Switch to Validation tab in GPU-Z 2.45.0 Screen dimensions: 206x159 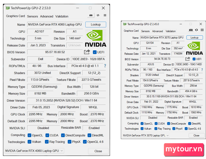pyautogui.click(x=170, y=31)
